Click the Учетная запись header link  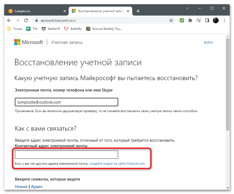tap(67, 43)
